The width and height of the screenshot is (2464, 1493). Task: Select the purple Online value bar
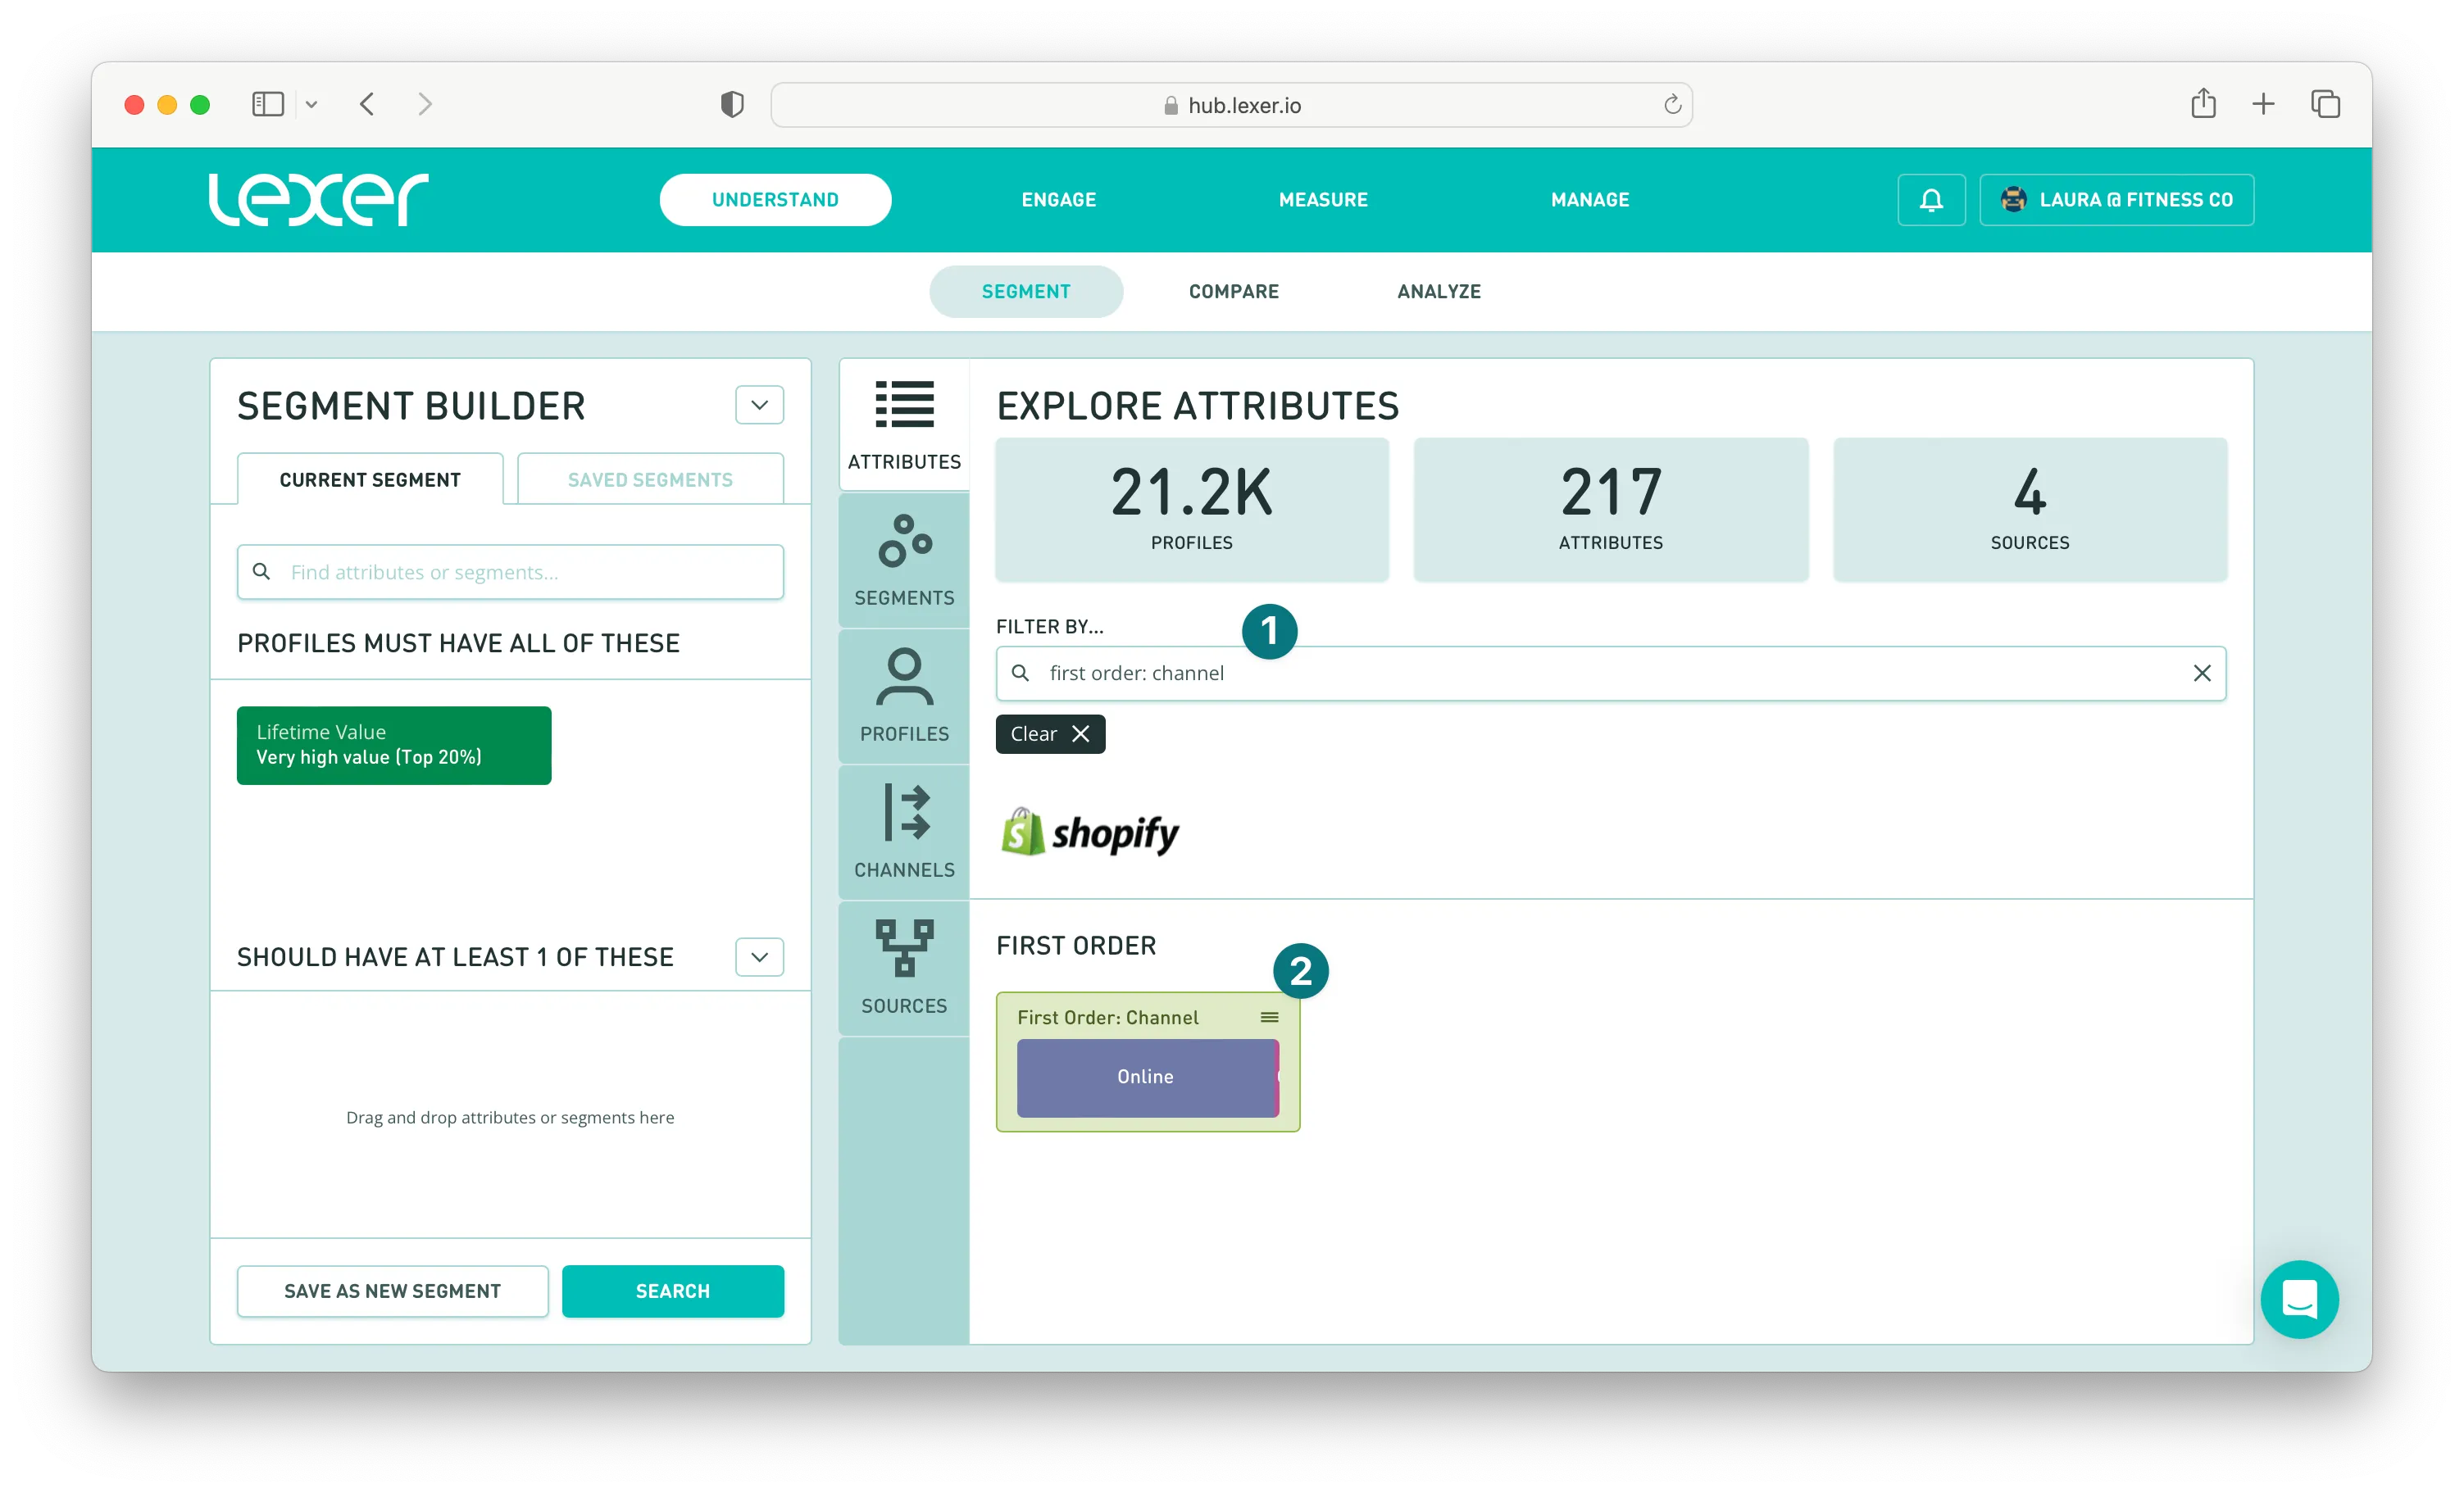coord(1146,1077)
